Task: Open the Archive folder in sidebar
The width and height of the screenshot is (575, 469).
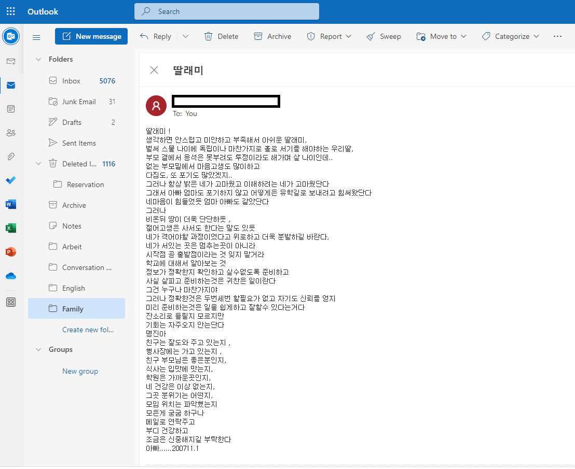Action: pyautogui.click(x=76, y=205)
